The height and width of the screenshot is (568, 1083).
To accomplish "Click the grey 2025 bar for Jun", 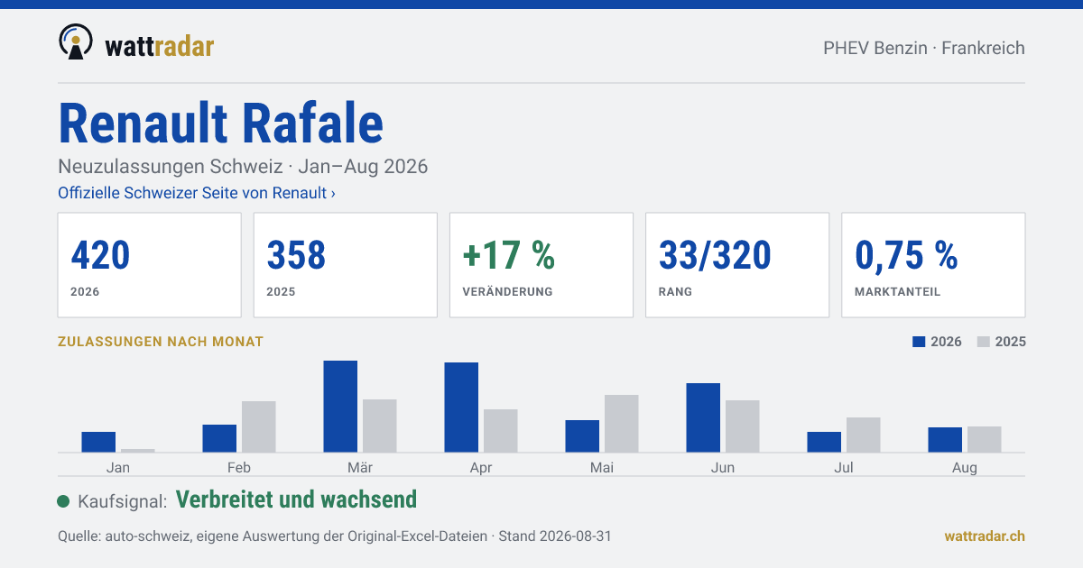I will pyautogui.click(x=743, y=426).
